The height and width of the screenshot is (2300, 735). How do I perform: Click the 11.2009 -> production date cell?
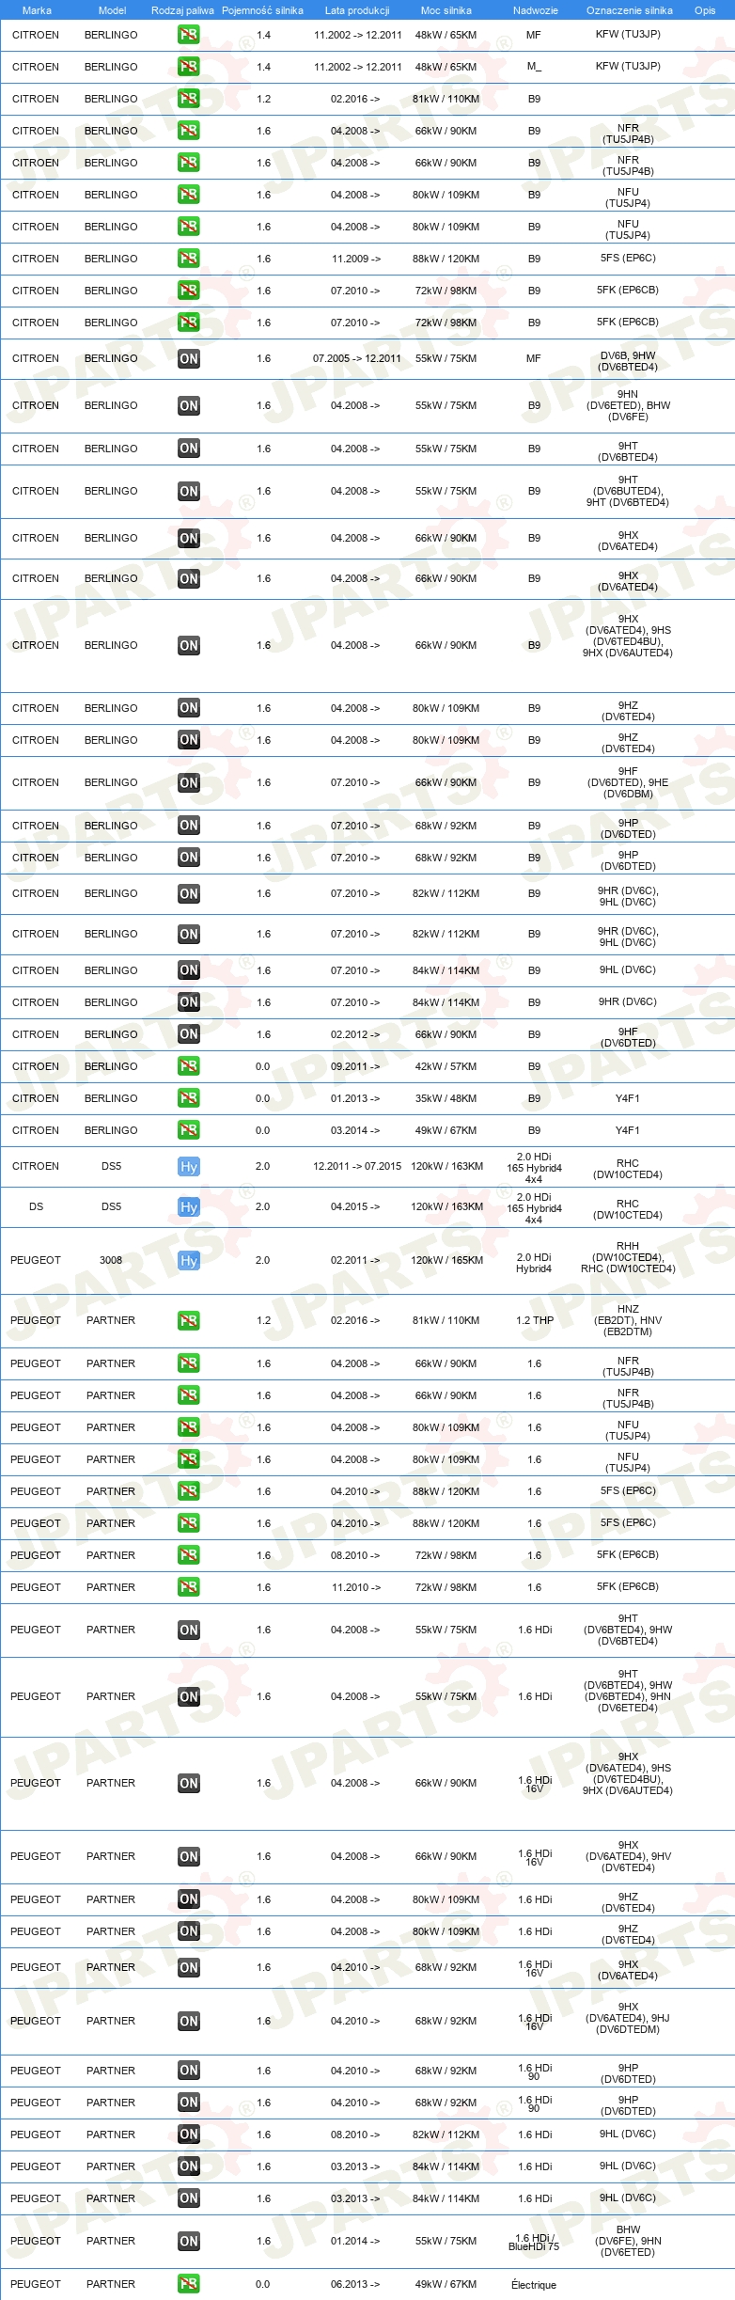click(356, 259)
